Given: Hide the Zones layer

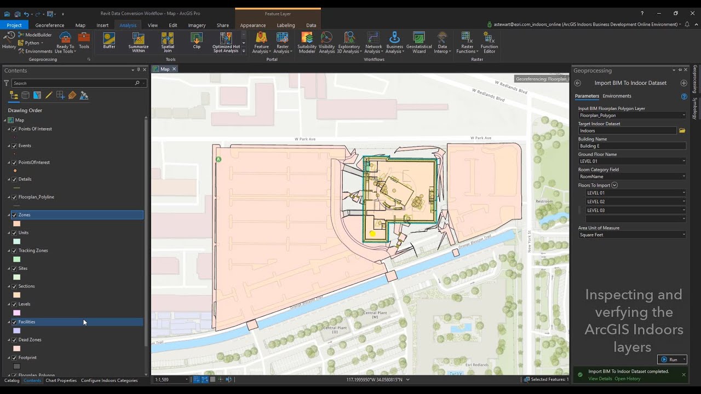Looking at the screenshot, I should tap(14, 215).
